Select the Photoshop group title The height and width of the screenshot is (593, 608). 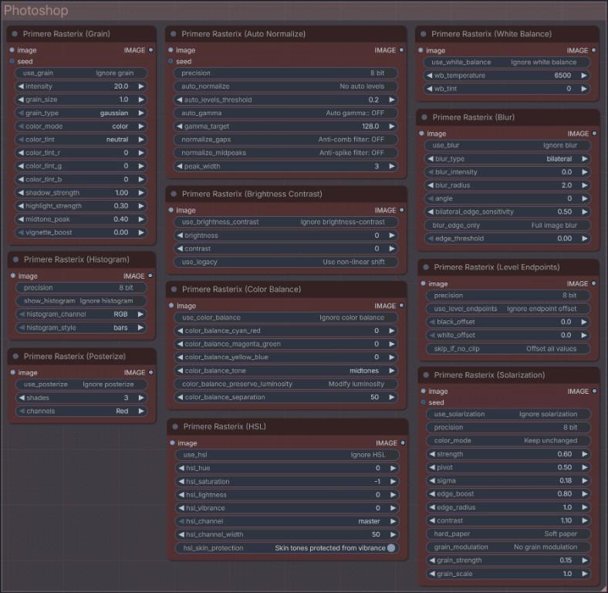pyautogui.click(x=35, y=11)
